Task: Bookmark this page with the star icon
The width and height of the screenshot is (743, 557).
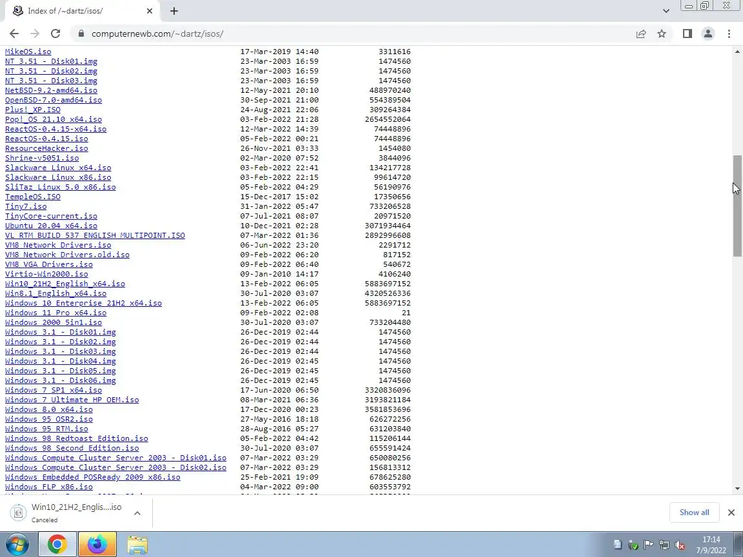Action: pyautogui.click(x=662, y=34)
